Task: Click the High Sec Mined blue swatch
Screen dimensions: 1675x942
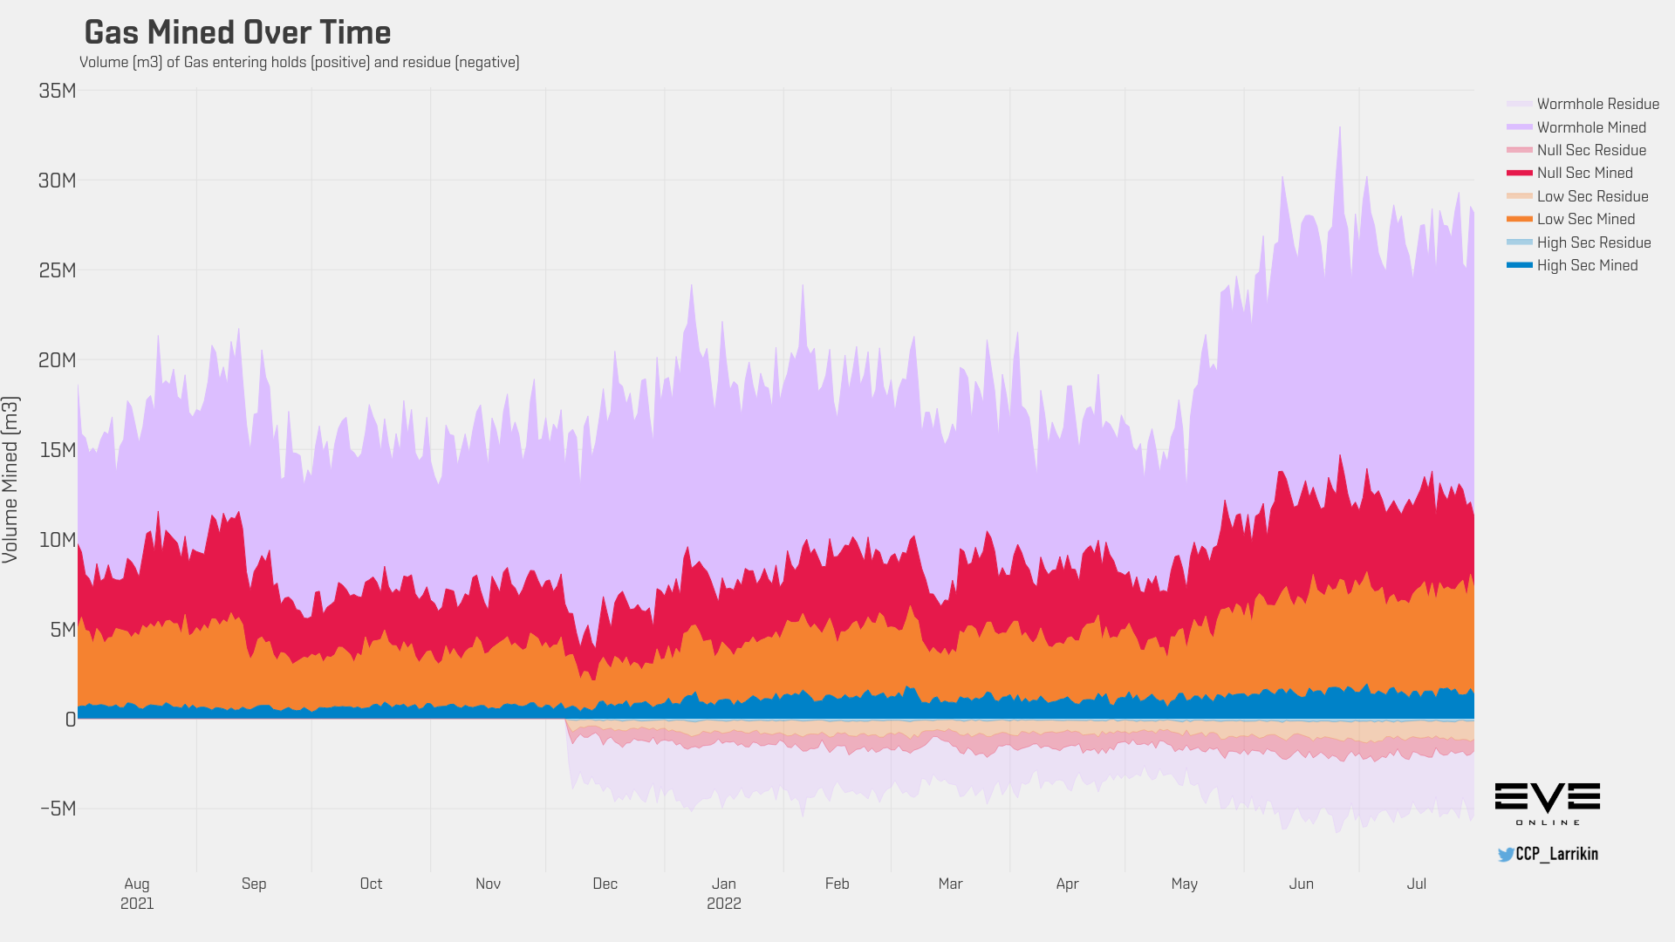Action: (x=1519, y=265)
